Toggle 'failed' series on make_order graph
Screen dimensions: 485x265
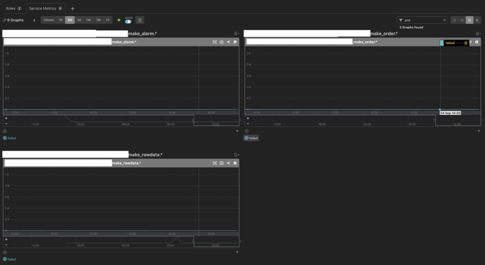tap(251, 138)
